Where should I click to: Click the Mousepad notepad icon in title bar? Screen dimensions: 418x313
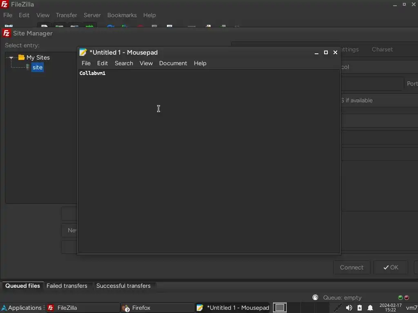[x=83, y=52]
